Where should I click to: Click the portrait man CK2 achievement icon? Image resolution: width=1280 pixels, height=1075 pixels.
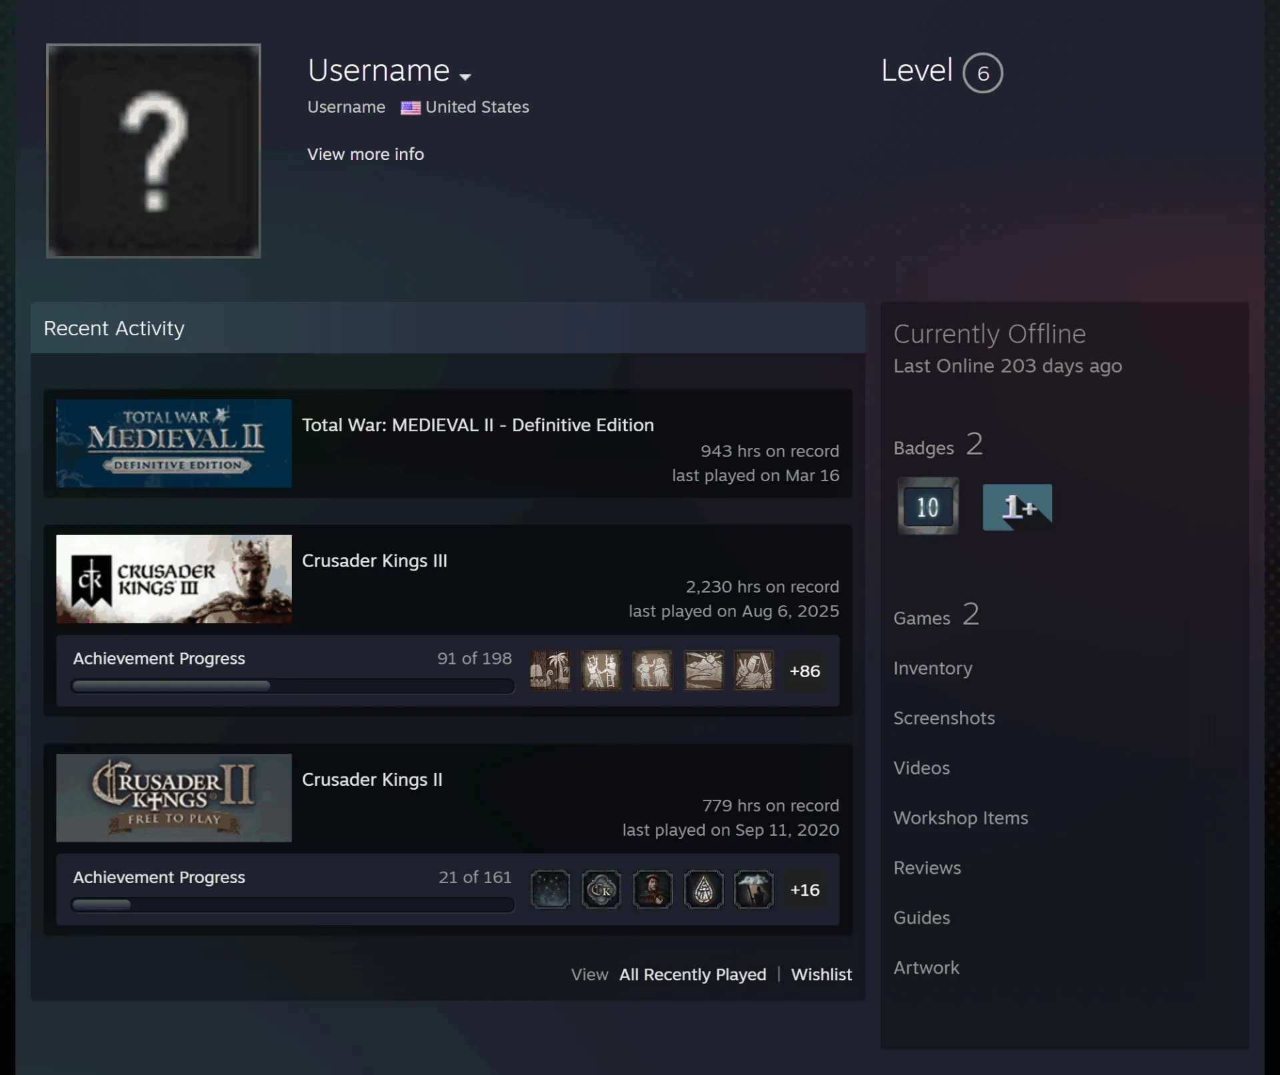coord(653,889)
